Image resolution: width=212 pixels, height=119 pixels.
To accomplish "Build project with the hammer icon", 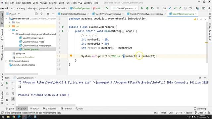I will tap(107, 8).
